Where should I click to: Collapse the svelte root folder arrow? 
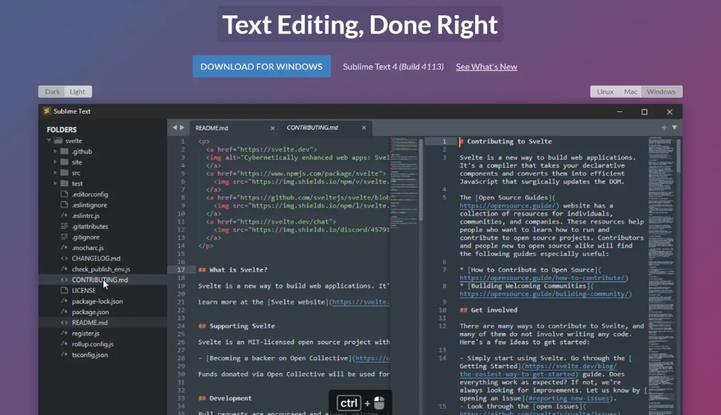tap(49, 140)
